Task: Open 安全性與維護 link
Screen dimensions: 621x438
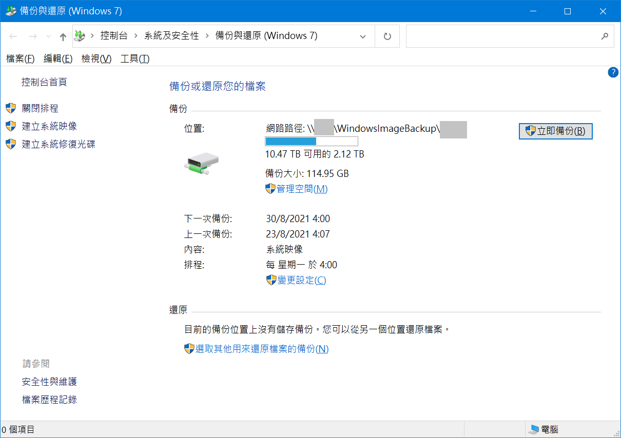Action: pos(49,382)
